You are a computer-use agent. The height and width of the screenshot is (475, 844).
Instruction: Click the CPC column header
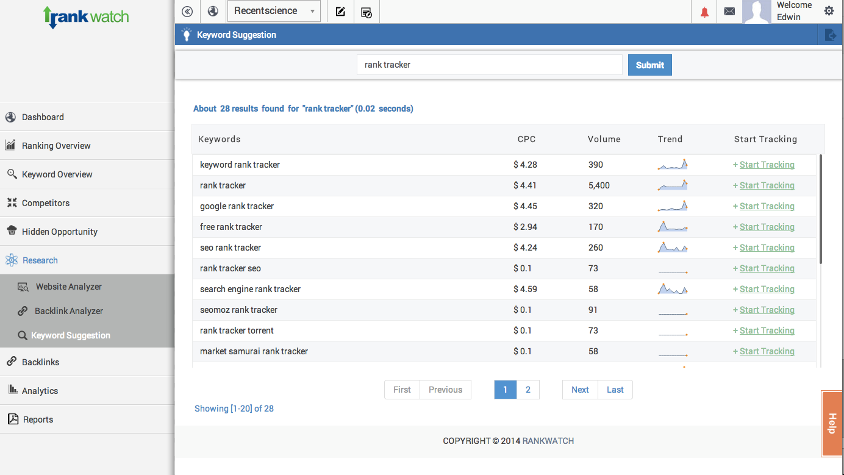[527, 139]
